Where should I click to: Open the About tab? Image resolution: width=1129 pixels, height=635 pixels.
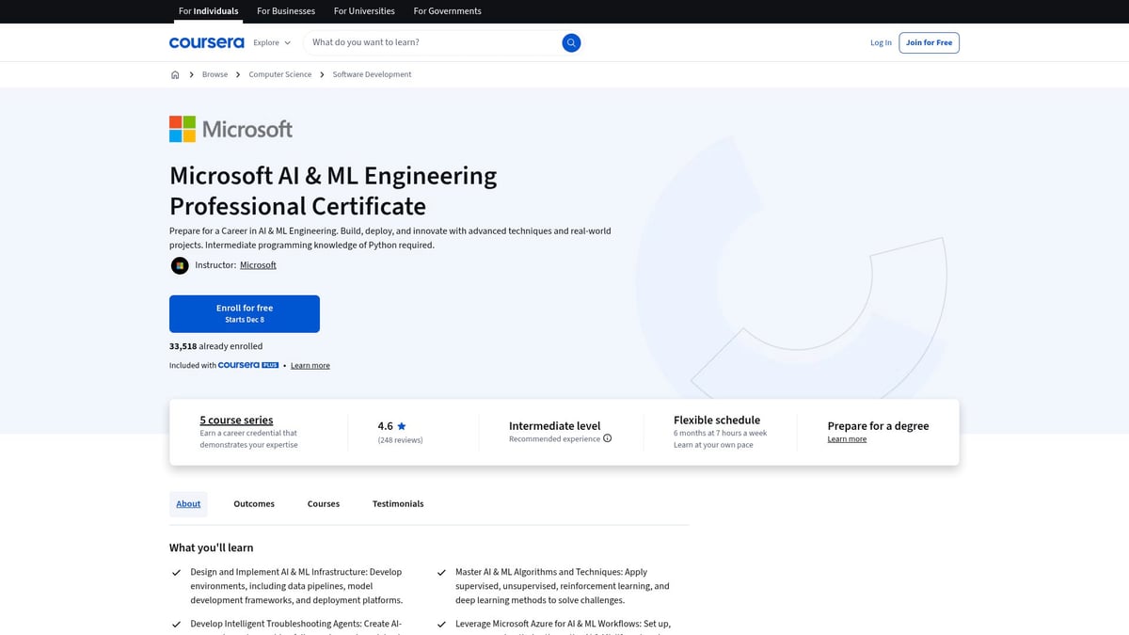tap(188, 503)
